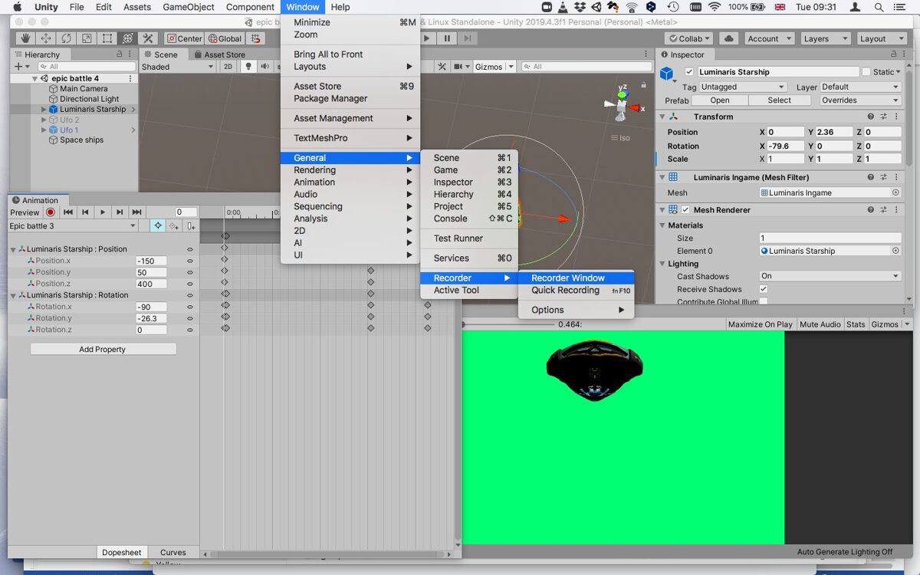Image resolution: width=920 pixels, height=575 pixels.
Task: Toggle scene lighting bulb icon
Action: (x=248, y=67)
